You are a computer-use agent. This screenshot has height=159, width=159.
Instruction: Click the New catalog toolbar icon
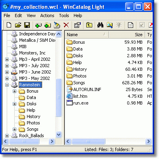coord(9,25)
